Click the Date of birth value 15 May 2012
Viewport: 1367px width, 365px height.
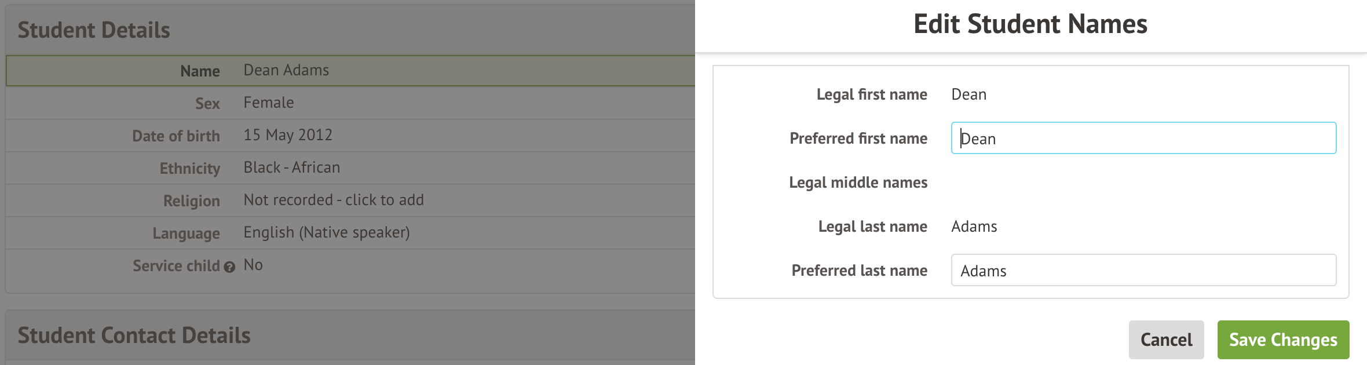[288, 136]
